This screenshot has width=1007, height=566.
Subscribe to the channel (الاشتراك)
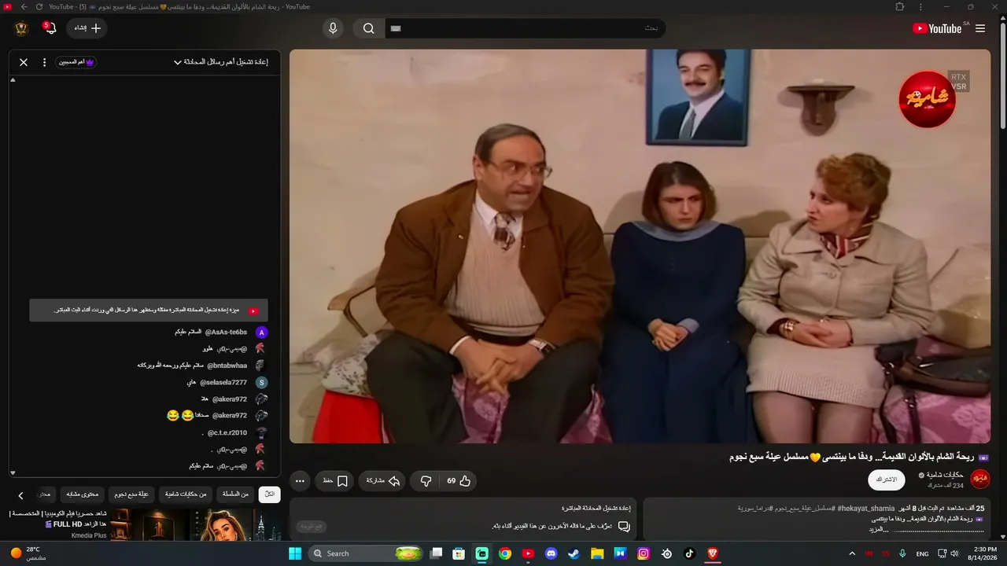click(x=887, y=480)
